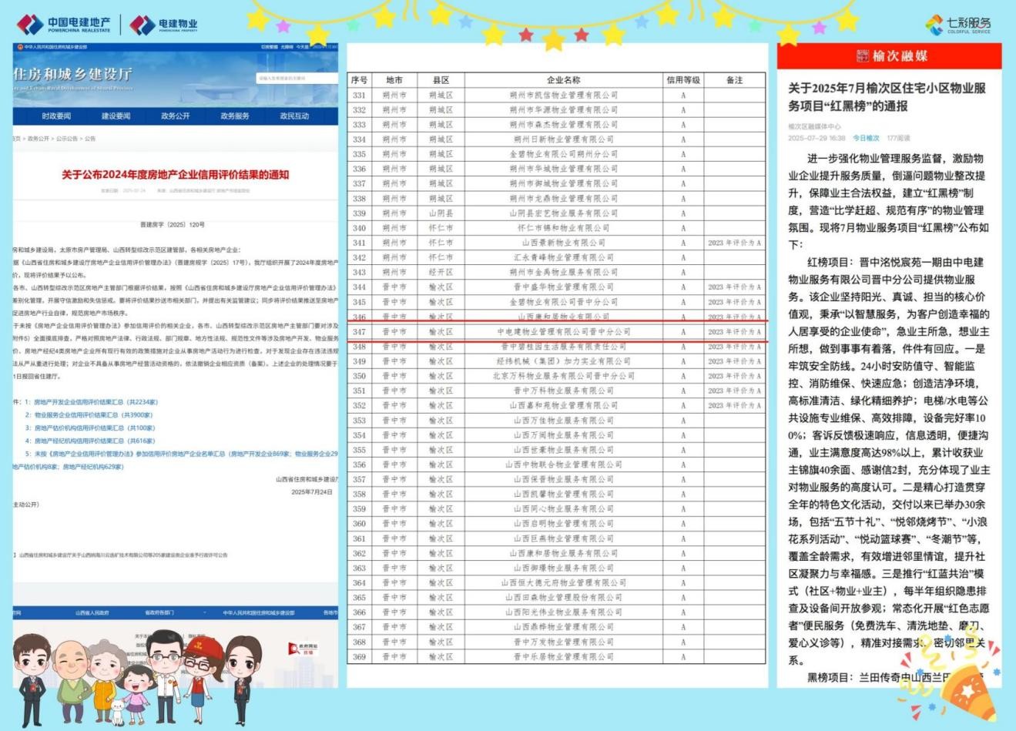
Task: Click the 中华人民共和国住房和城乡建设部 footer link
Action: [x=258, y=613]
